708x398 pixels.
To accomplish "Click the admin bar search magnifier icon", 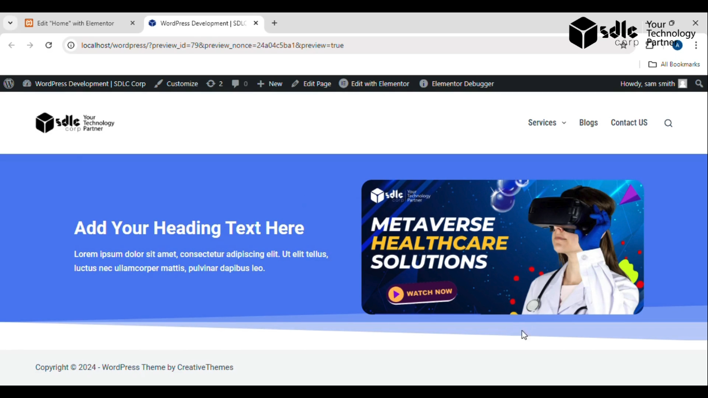I will (699, 83).
